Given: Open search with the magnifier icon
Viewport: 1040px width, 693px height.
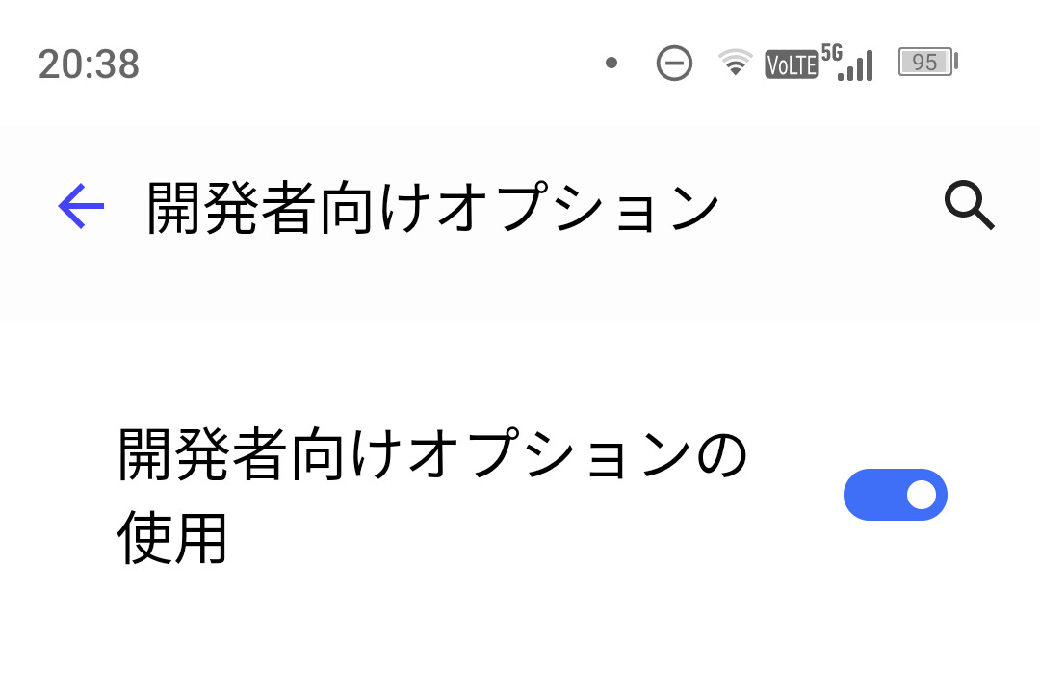Looking at the screenshot, I should point(969,206).
